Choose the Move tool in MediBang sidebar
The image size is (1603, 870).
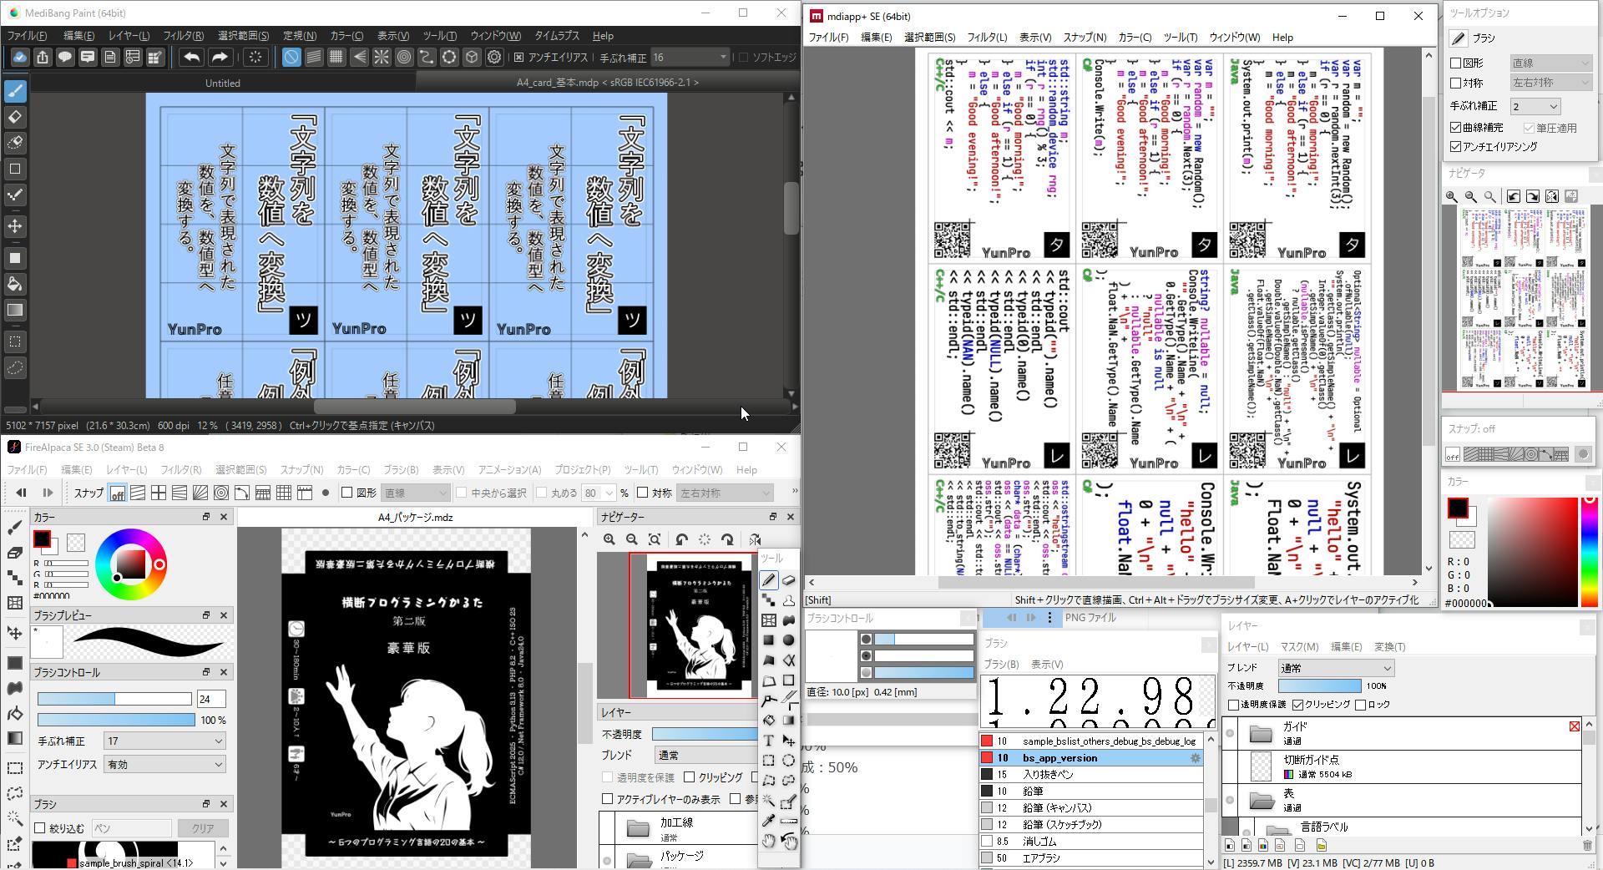click(x=15, y=226)
